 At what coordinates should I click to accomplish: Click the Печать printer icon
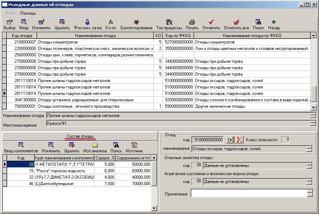point(192,22)
